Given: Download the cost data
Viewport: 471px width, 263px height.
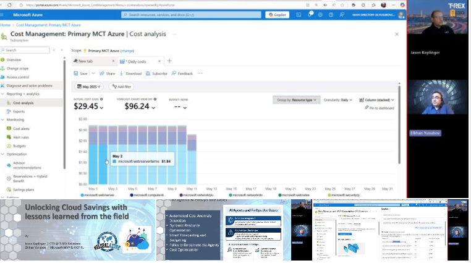Looking at the screenshot, I should point(130,74).
